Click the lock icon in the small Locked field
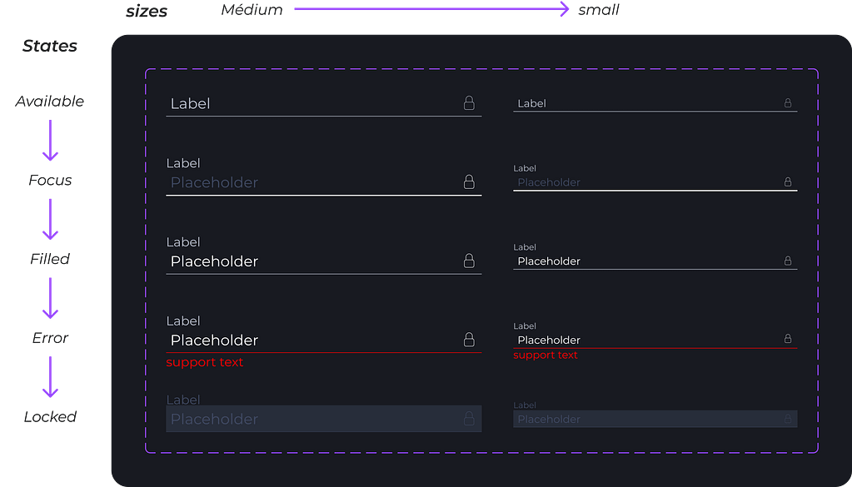Image resolution: width=852 pixels, height=487 pixels. click(x=788, y=419)
